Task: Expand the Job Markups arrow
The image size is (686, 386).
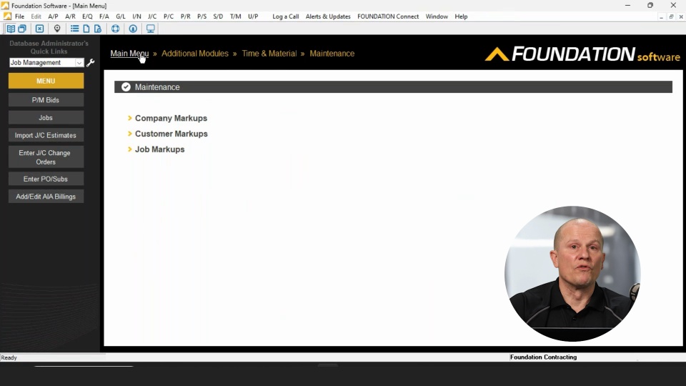Action: 129,149
